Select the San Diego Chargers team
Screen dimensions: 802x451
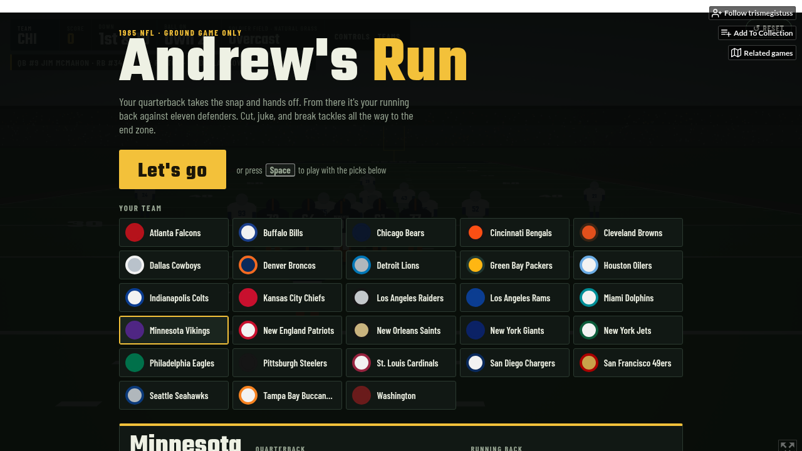click(514, 363)
